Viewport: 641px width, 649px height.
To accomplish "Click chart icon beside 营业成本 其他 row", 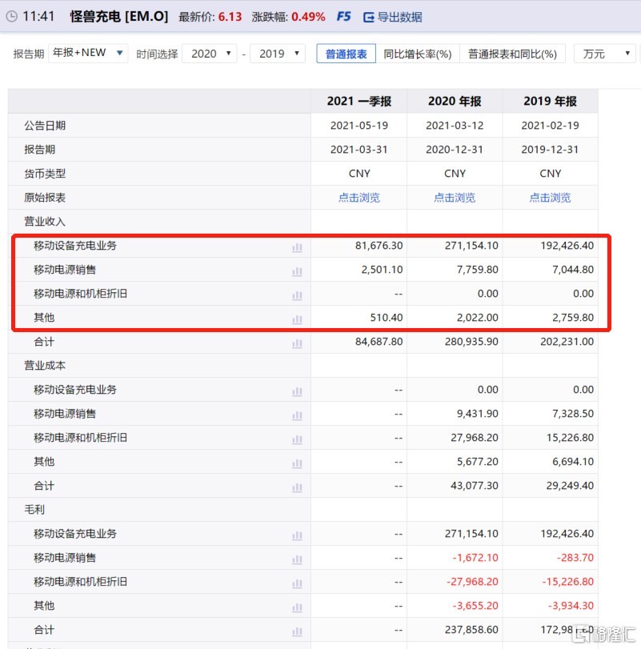I will [x=297, y=463].
